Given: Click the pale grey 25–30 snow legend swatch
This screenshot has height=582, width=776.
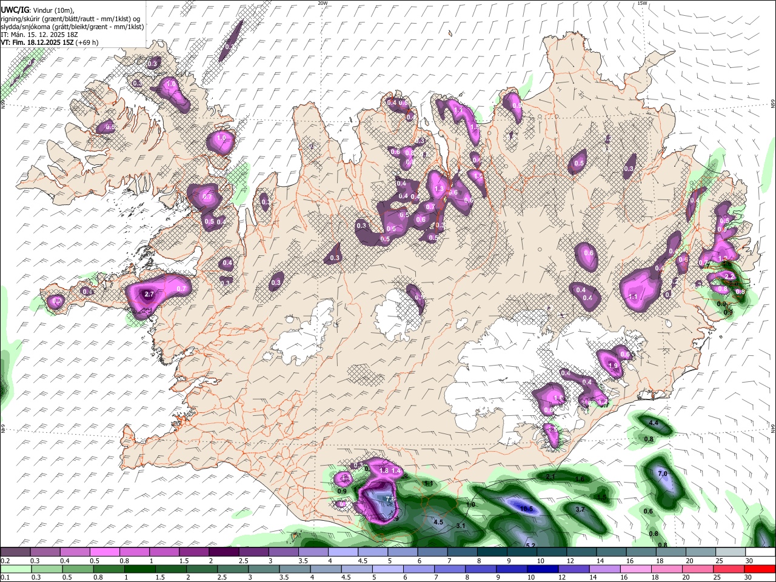Looking at the screenshot, I should pyautogui.click(x=731, y=552).
